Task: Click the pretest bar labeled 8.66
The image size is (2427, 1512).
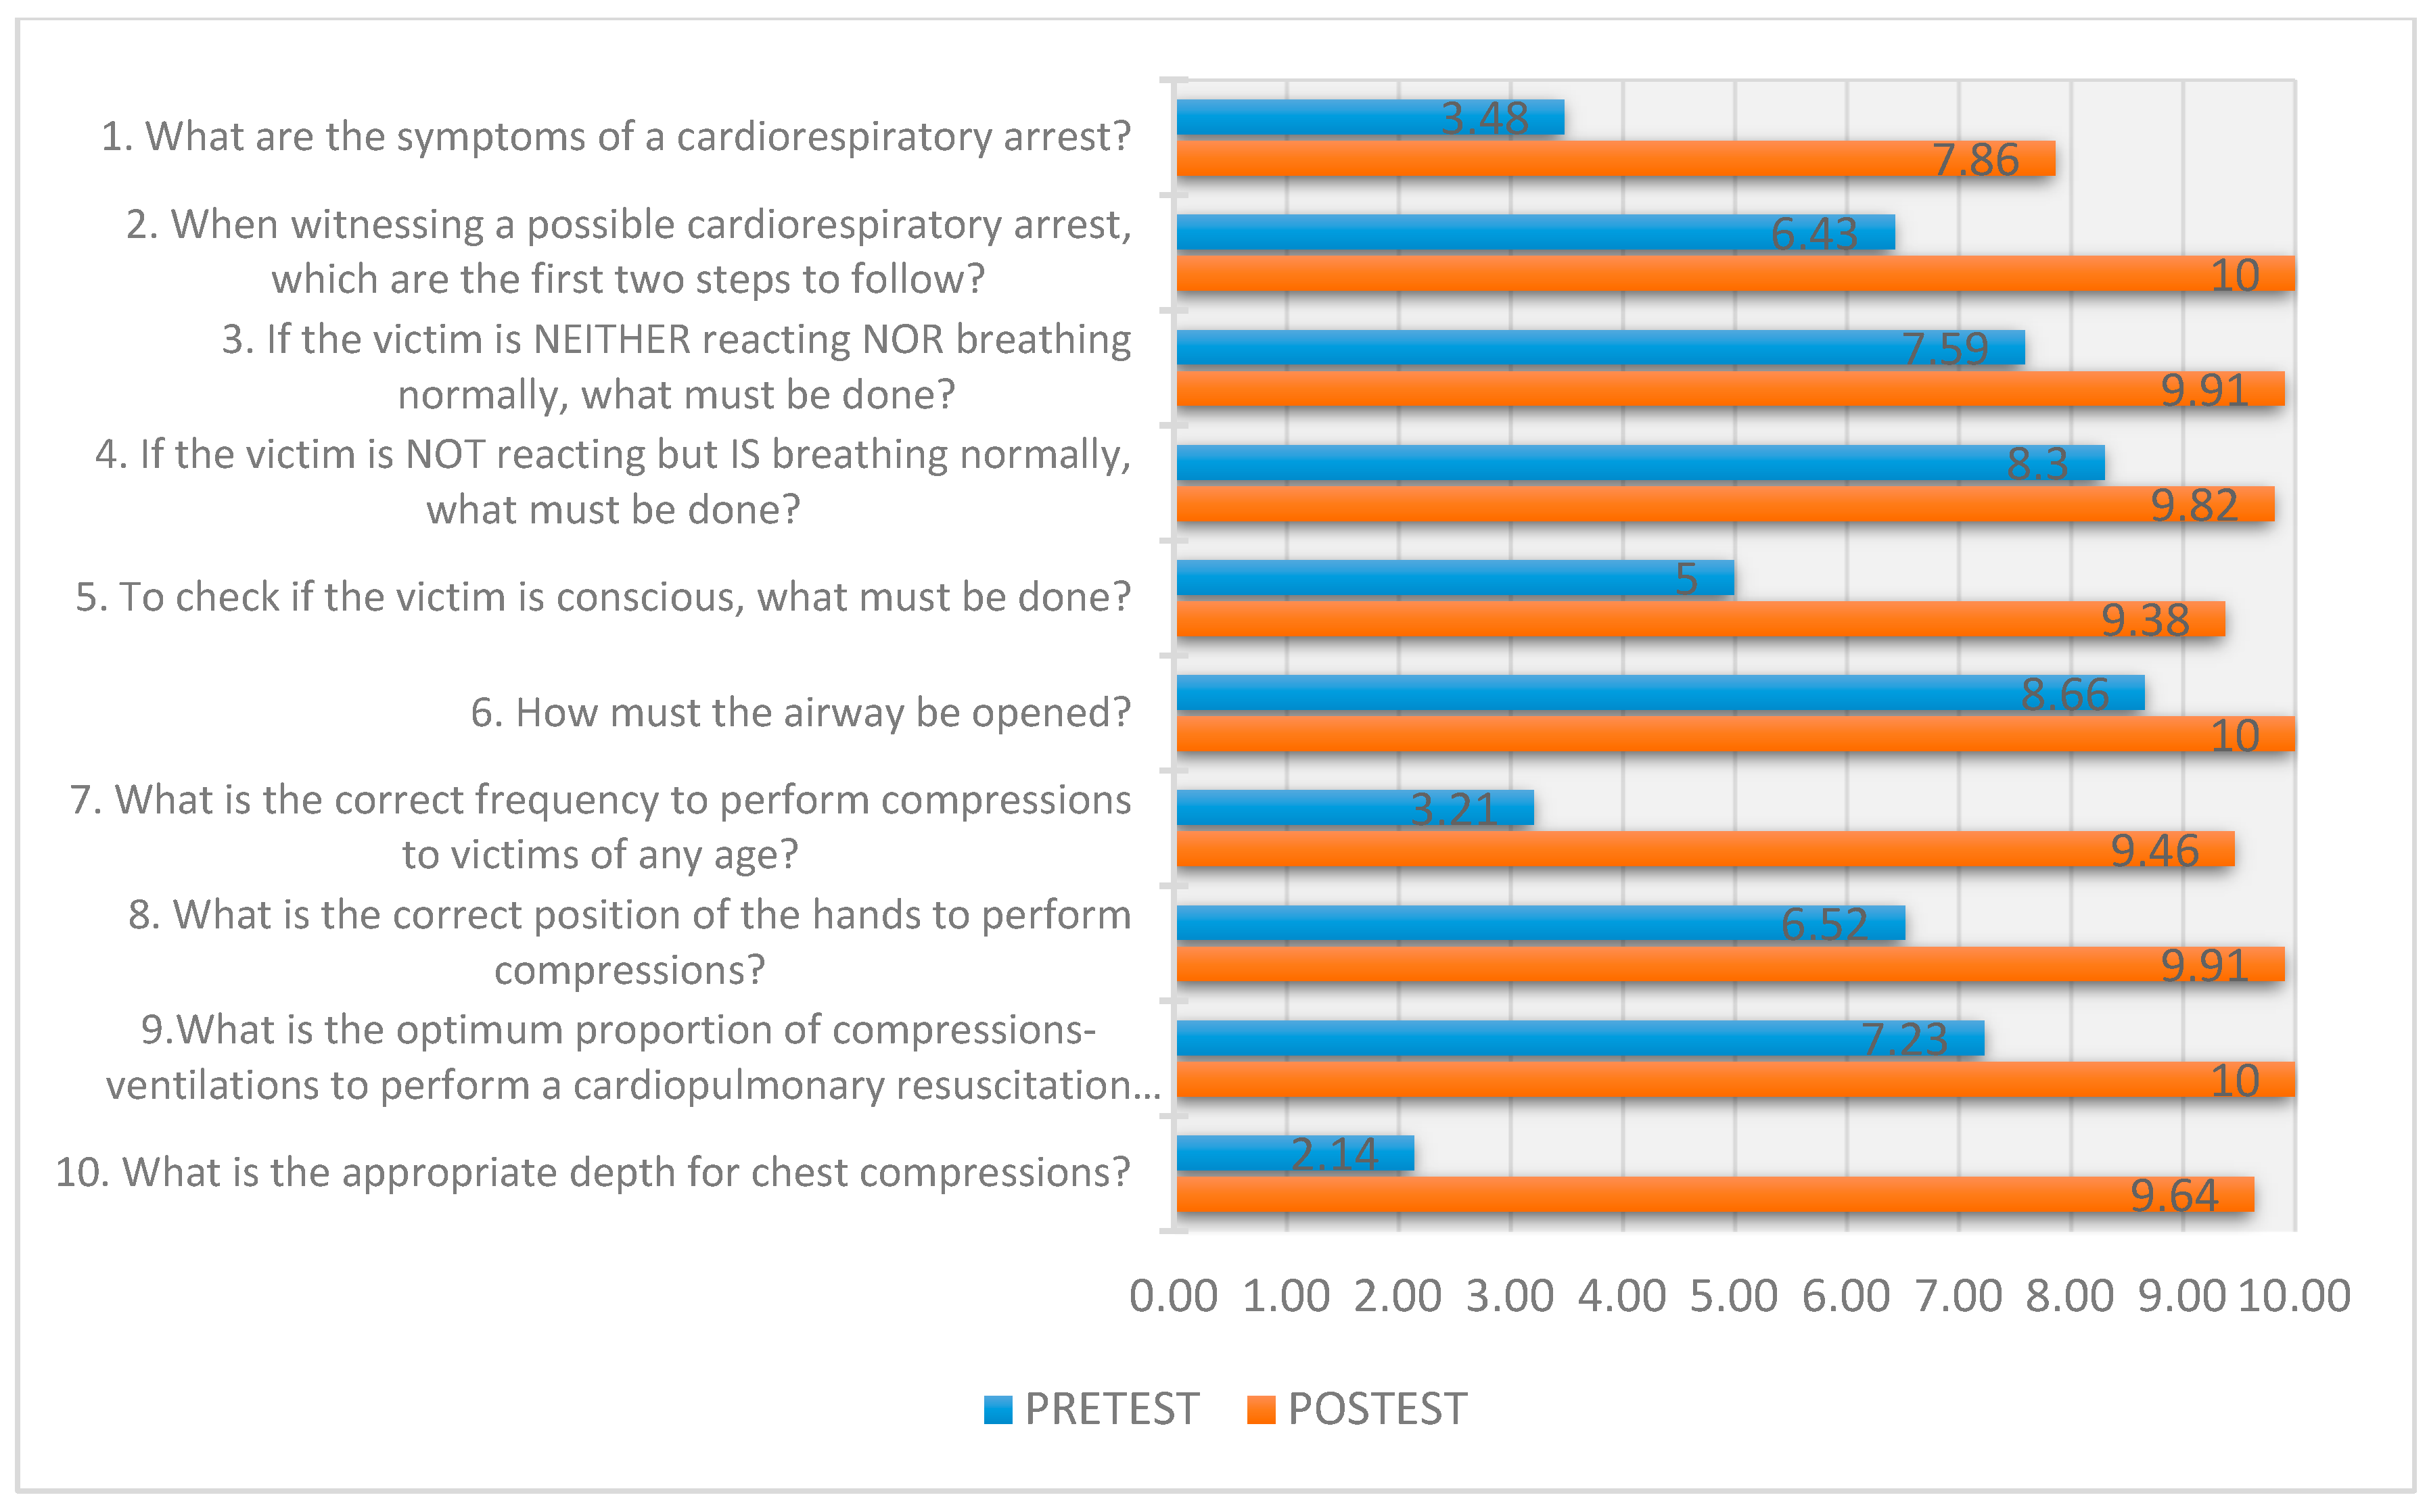Action: point(1660,693)
